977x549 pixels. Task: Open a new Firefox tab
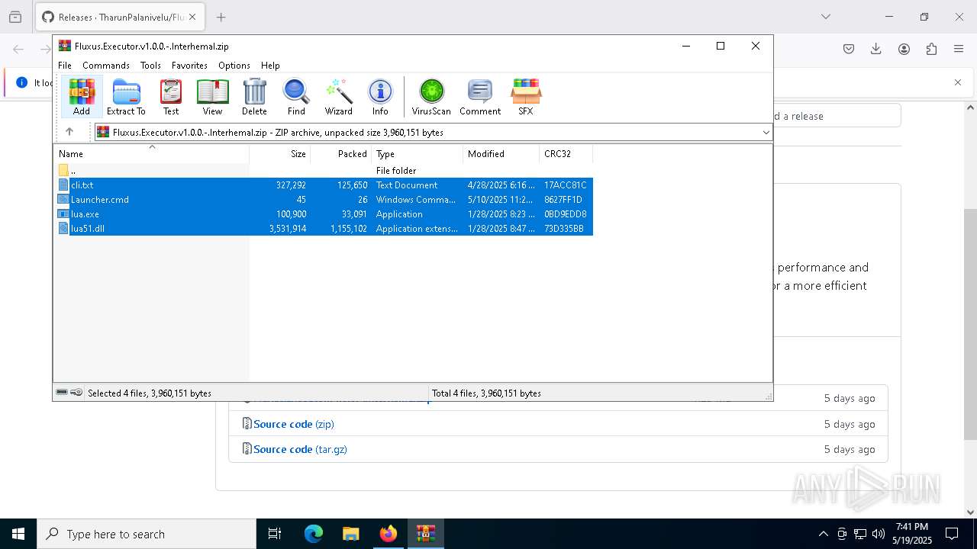[221, 17]
